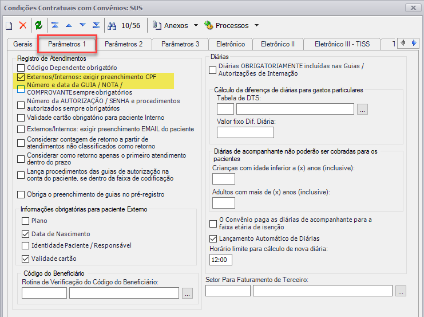Go to next record down arrow
The image size is (424, 317).
[x=82, y=25]
